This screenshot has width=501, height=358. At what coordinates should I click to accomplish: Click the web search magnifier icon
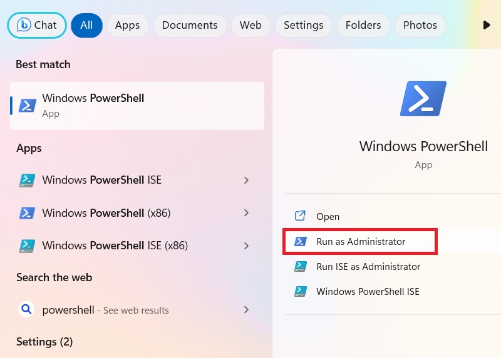(x=26, y=309)
